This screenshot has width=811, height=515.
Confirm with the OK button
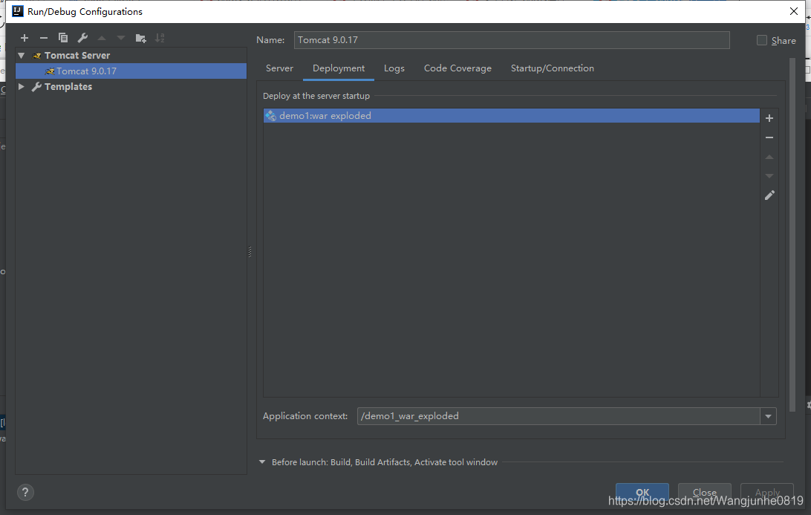point(642,492)
